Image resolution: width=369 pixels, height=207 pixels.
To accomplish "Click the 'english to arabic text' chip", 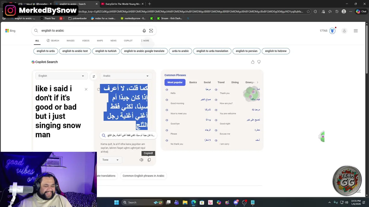I will [75, 51].
